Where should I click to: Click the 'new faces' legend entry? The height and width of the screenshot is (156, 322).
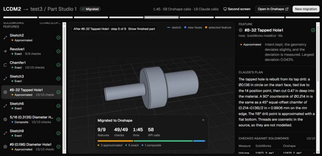click(193, 27)
